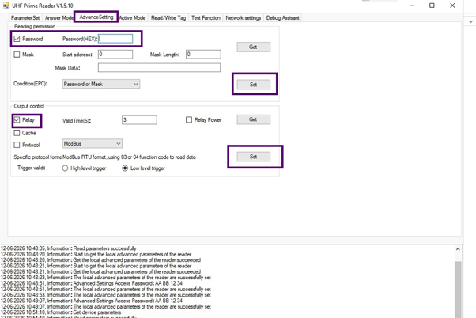Click Get in Reading permission section

pos(254,47)
